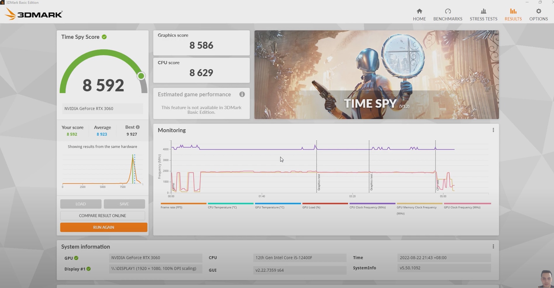Toggle the Frame rate (FPS) legend series

click(x=183, y=206)
